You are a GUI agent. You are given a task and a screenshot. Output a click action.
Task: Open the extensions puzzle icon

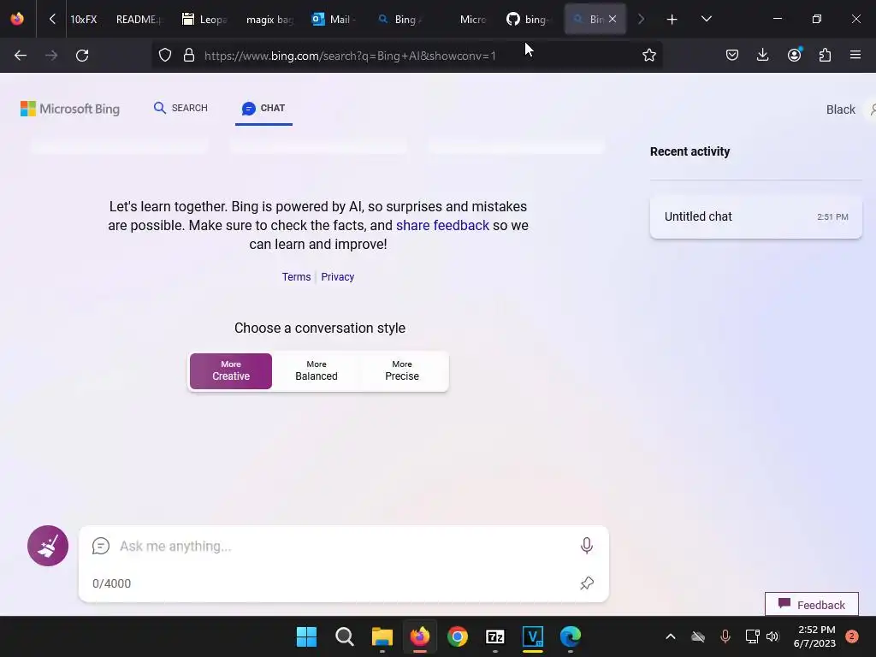pyautogui.click(x=825, y=55)
